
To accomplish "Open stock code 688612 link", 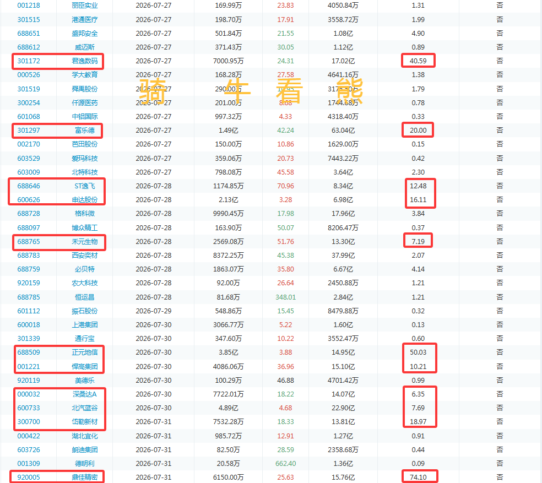I will (29, 47).
